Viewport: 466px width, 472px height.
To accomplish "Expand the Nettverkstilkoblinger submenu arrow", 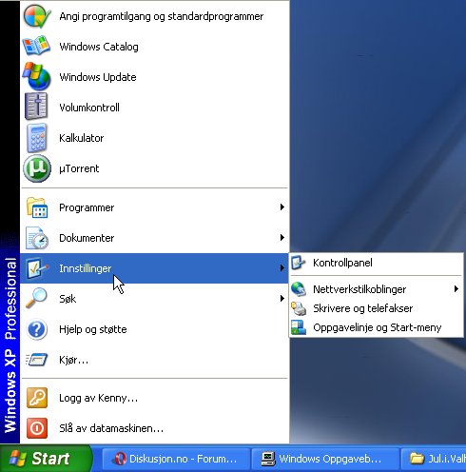I will pyautogui.click(x=456, y=288).
